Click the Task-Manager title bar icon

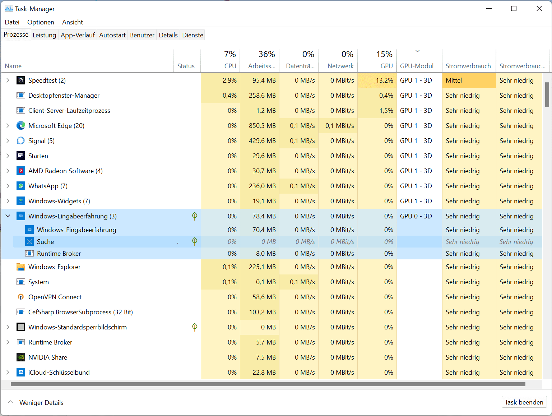click(x=9, y=9)
